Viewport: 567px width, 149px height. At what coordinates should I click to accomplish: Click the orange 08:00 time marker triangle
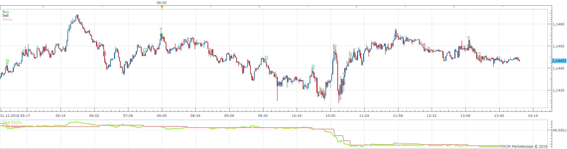pos(162,7)
